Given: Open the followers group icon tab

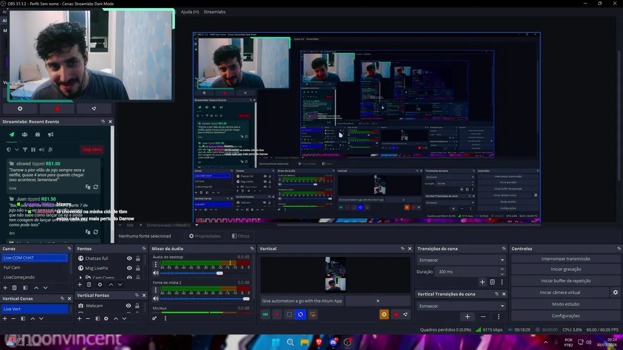Looking at the screenshot, I should click(24, 135).
